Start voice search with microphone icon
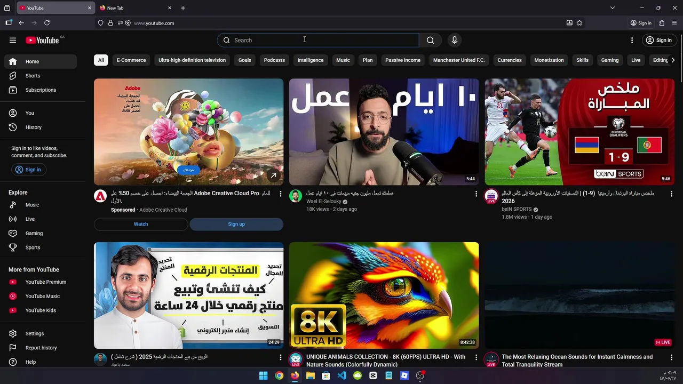The width and height of the screenshot is (683, 384). click(455, 40)
